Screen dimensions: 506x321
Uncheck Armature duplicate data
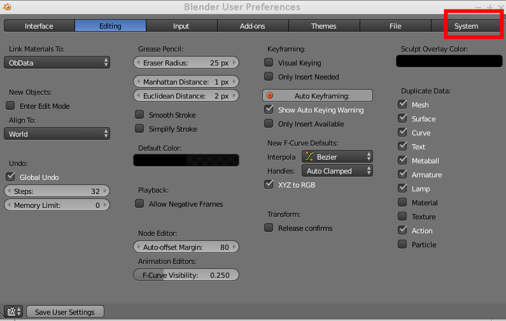pos(402,174)
